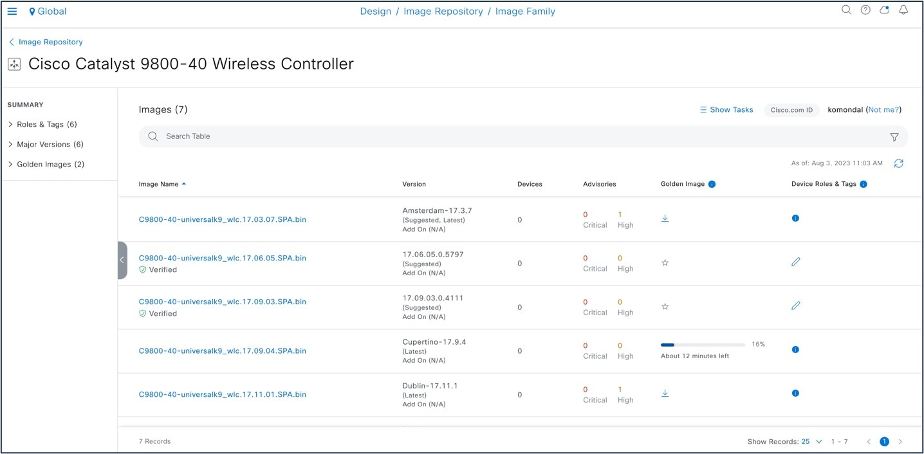Click Advisories column header

pyautogui.click(x=600, y=184)
